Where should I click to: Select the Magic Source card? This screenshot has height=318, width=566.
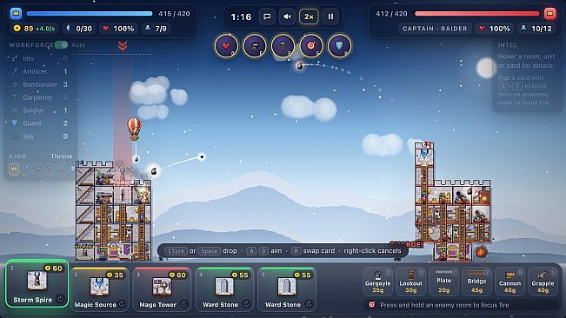click(100, 288)
